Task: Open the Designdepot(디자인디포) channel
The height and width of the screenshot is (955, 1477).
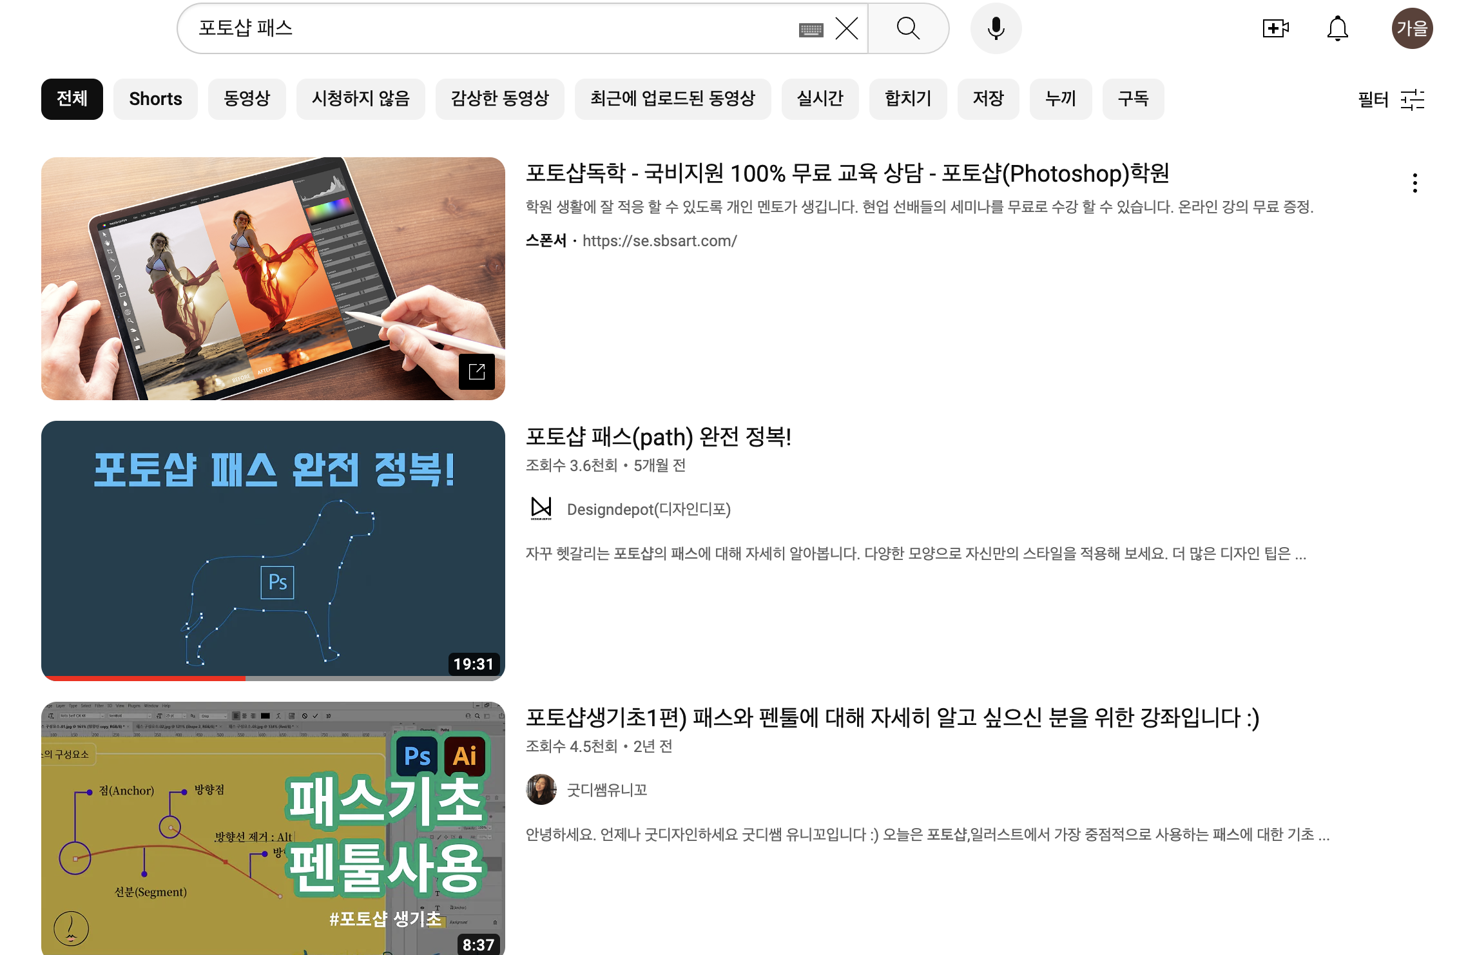Action: point(648,509)
